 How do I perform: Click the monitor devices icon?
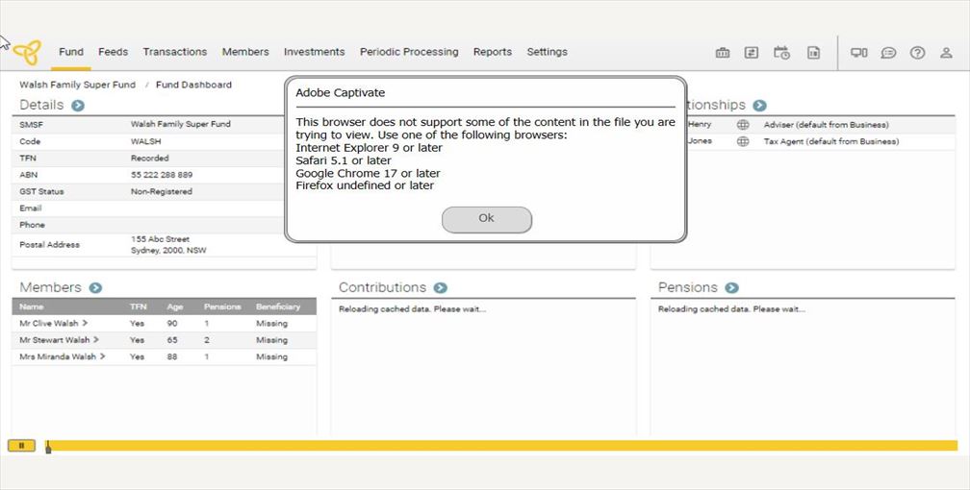[x=858, y=53]
